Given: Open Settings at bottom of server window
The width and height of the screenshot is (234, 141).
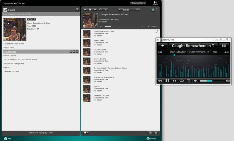Looking at the screenshot, I should [152, 139].
